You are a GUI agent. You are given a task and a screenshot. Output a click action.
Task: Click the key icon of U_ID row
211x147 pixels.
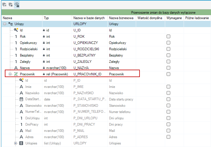point(16,30)
